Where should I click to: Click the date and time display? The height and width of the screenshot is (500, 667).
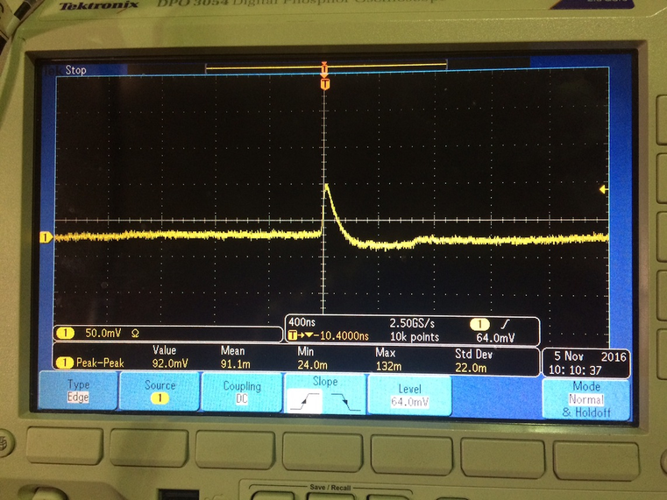tap(586, 363)
